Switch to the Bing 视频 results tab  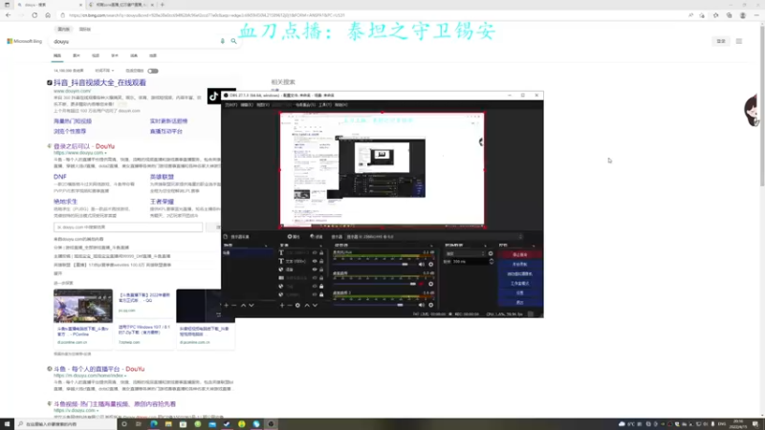point(96,55)
